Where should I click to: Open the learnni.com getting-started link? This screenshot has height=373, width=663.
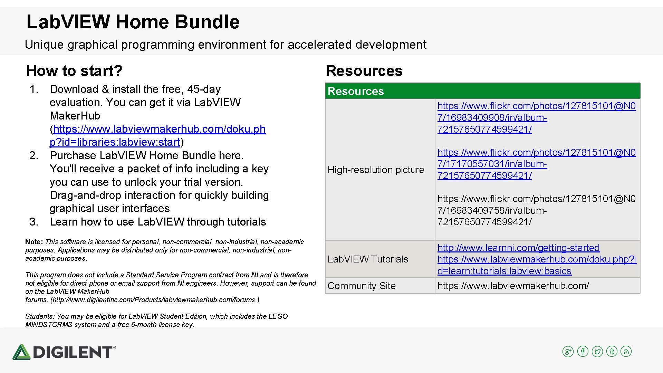point(518,248)
